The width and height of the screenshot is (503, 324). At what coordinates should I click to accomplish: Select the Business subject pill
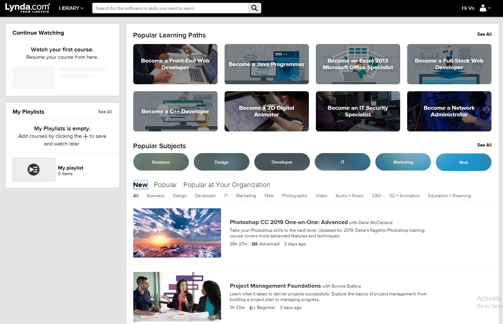(x=161, y=162)
